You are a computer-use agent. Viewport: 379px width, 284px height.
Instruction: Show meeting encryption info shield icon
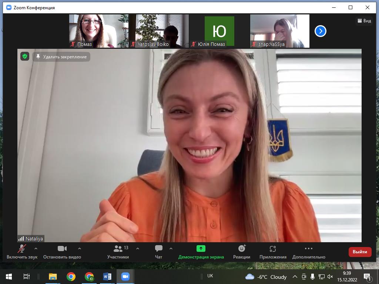25,57
